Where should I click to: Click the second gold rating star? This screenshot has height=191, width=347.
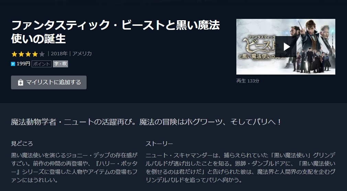21,54
